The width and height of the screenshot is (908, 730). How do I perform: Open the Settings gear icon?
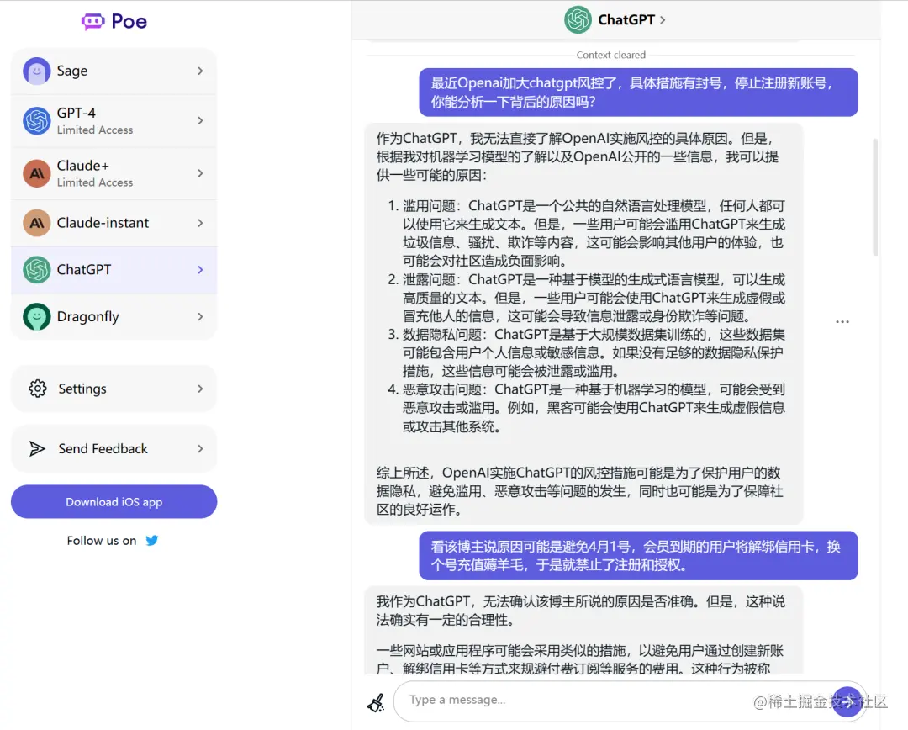37,389
